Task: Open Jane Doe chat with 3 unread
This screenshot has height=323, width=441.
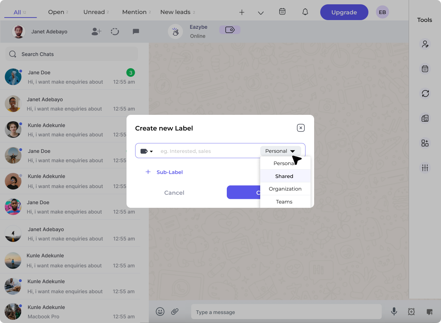Action: pyautogui.click(x=70, y=77)
